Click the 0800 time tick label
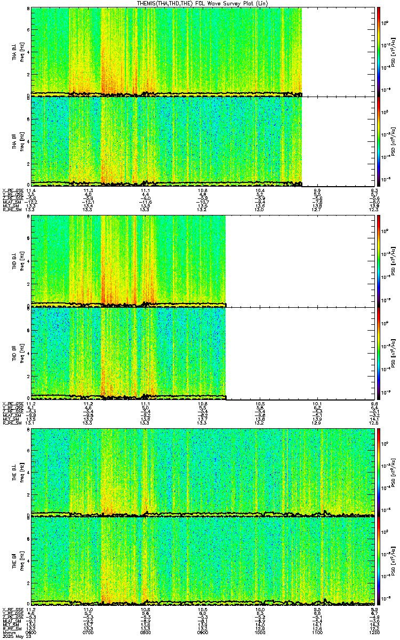Viewport: 400px width, 640px height. pos(145,631)
